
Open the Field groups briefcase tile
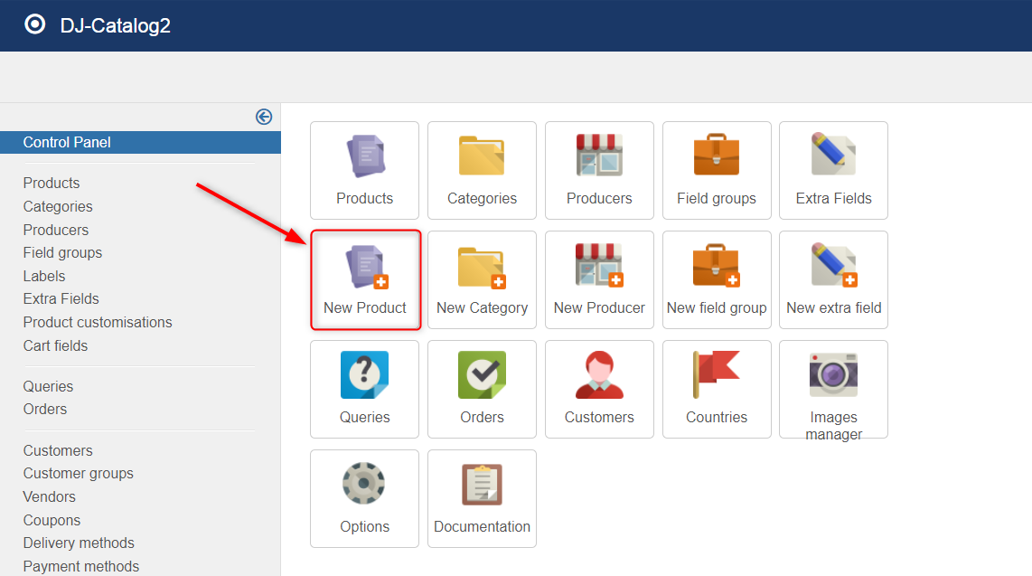coord(717,170)
